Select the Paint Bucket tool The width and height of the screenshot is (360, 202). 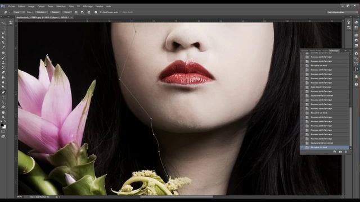3,77
